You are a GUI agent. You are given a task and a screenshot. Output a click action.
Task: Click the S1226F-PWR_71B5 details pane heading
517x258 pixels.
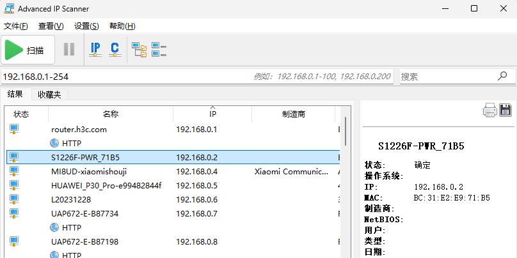pos(421,146)
